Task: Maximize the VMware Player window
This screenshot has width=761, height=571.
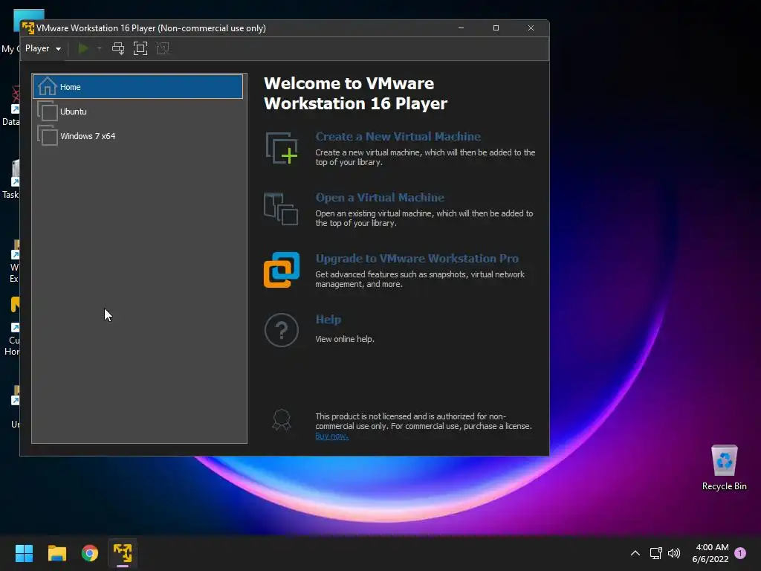Action: pyautogui.click(x=496, y=28)
